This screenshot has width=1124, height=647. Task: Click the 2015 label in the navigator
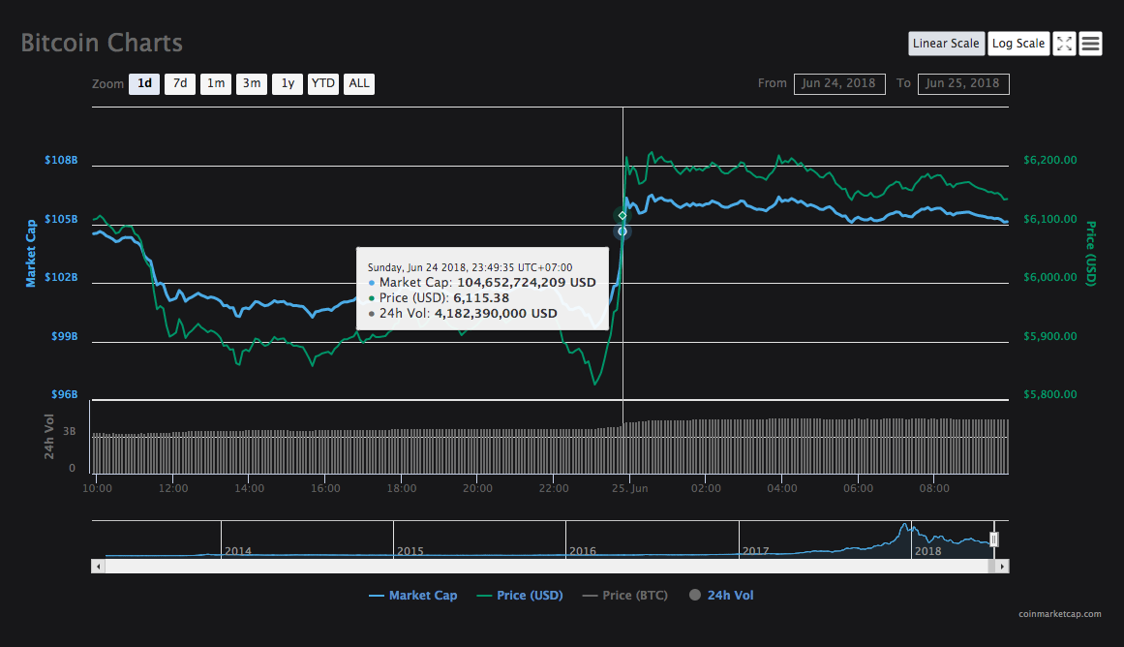[x=410, y=551]
